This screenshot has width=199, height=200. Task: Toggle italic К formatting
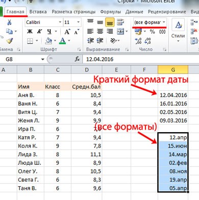[x=40, y=32]
